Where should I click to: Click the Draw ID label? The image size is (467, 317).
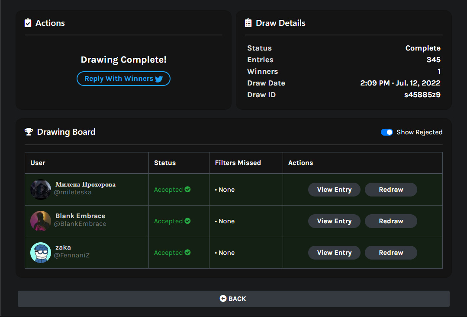[261, 95]
